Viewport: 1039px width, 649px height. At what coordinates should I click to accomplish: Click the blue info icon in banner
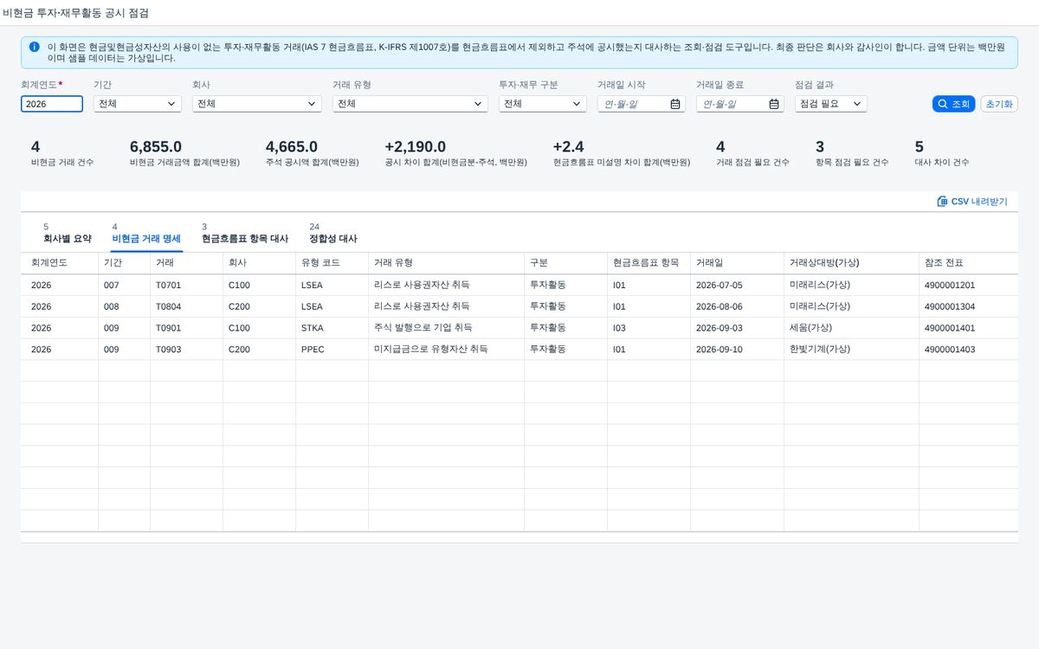[34, 47]
